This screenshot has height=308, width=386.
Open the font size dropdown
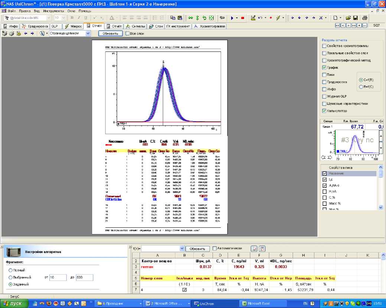(64, 18)
